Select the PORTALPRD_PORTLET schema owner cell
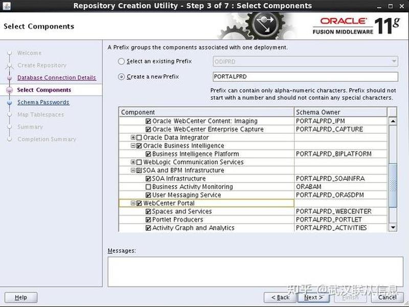Screen dimensions: 409x307 (340, 220)
